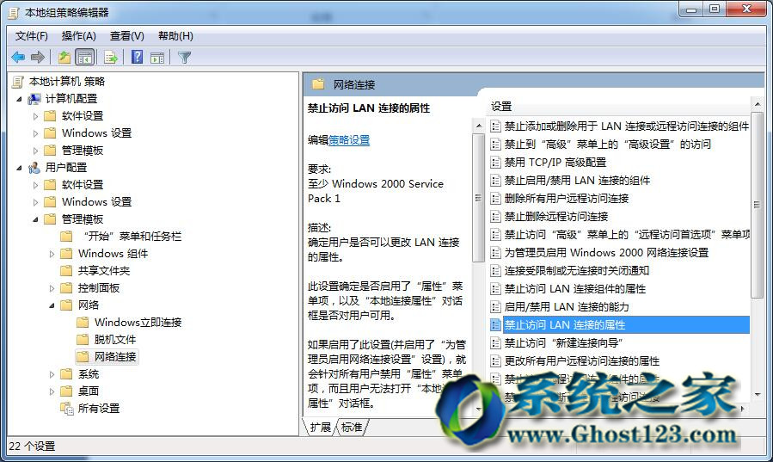Expand the 控制面板 node
The height and width of the screenshot is (462, 773).
(x=52, y=288)
